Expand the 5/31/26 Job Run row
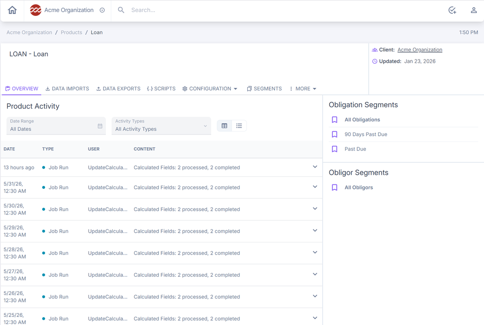Viewport: 484px width, 325px height. 315,187
